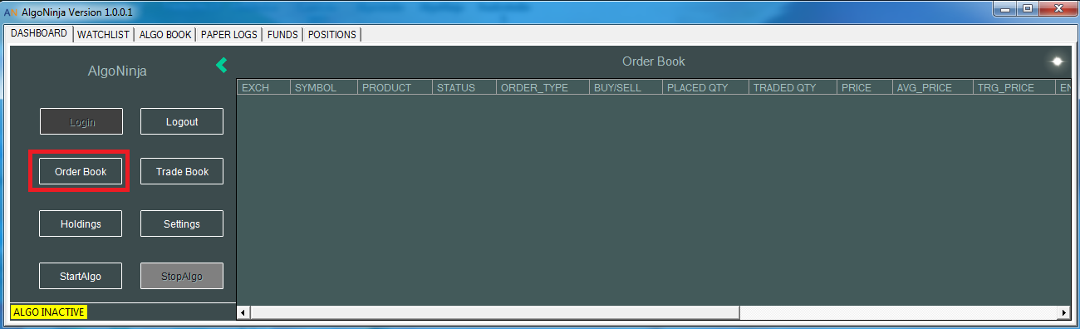Open Settings from the sidebar
The height and width of the screenshot is (329, 1080).
[182, 224]
